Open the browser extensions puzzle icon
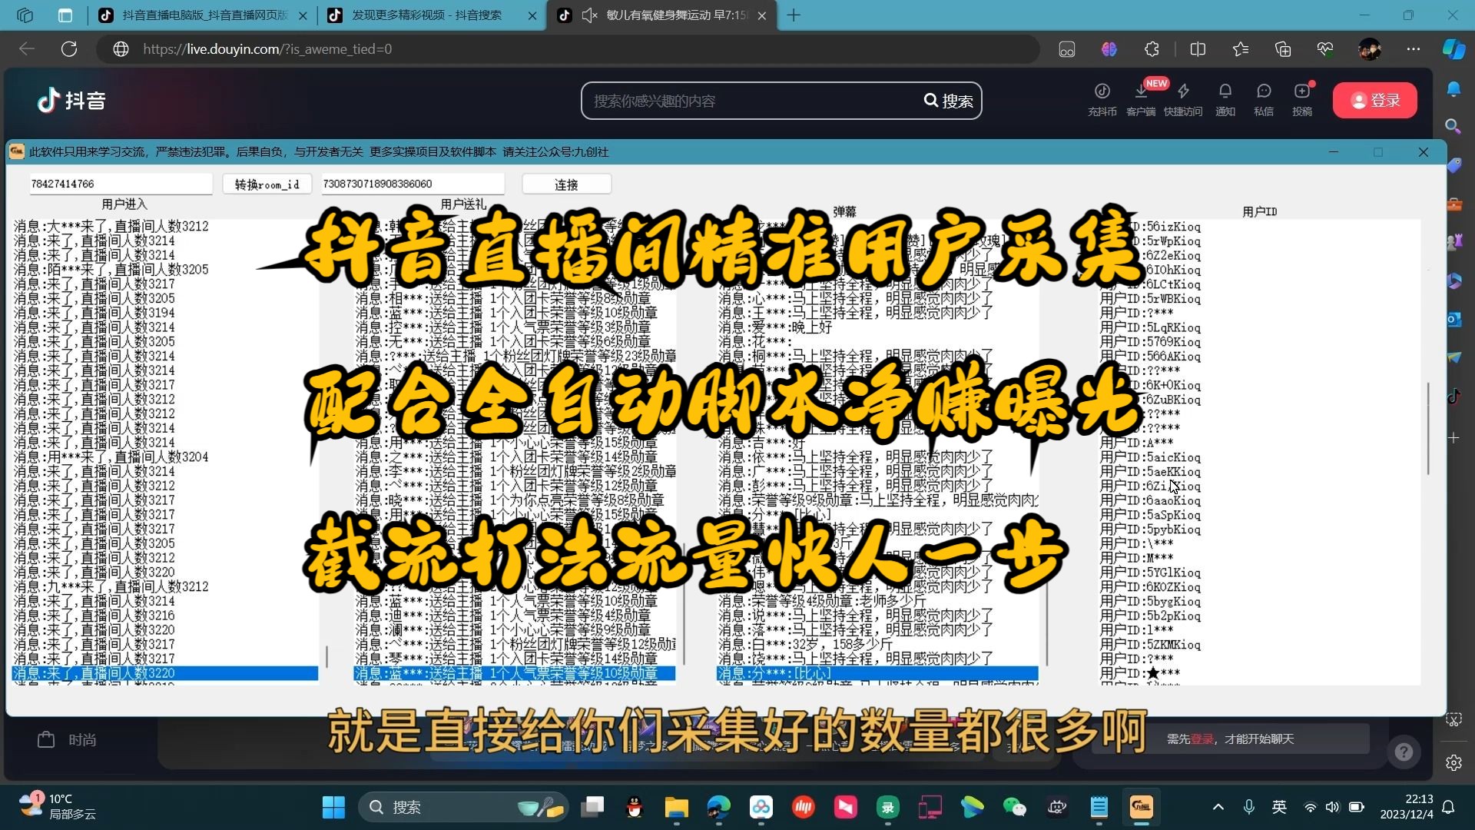Image resolution: width=1475 pixels, height=830 pixels. (x=1152, y=49)
